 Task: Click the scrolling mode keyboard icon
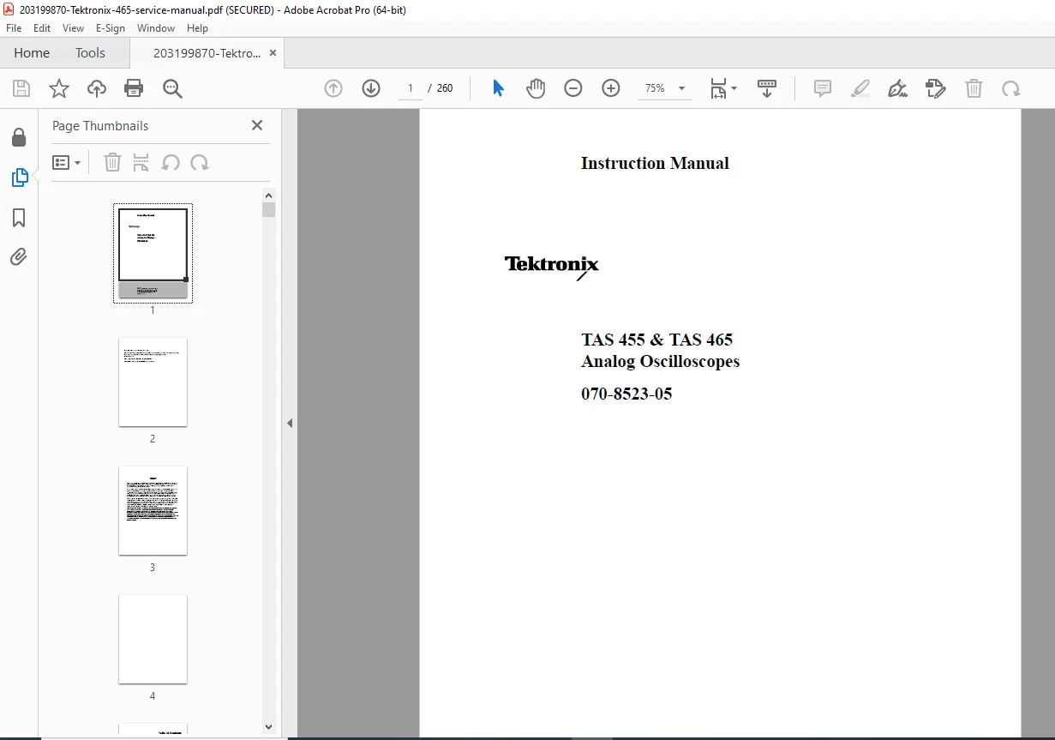coord(767,88)
